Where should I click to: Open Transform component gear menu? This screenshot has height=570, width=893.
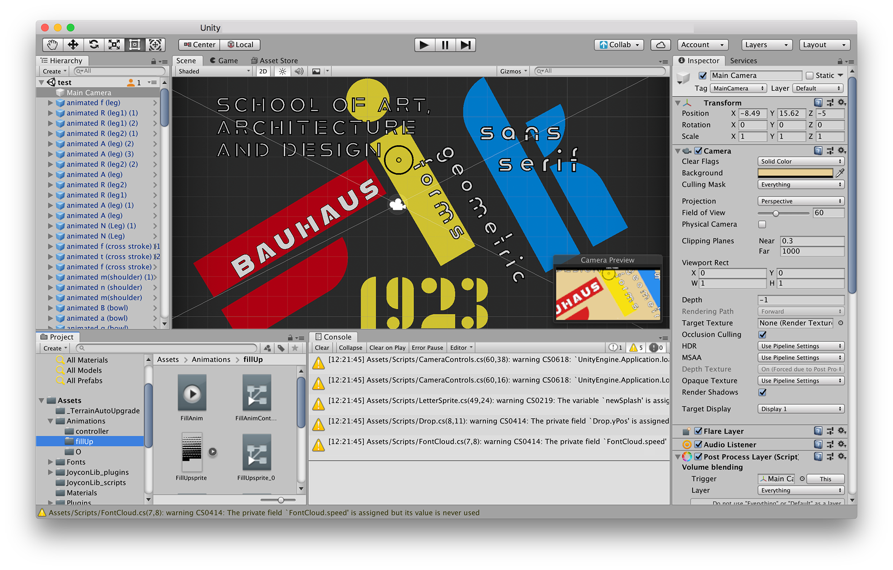[x=841, y=102]
